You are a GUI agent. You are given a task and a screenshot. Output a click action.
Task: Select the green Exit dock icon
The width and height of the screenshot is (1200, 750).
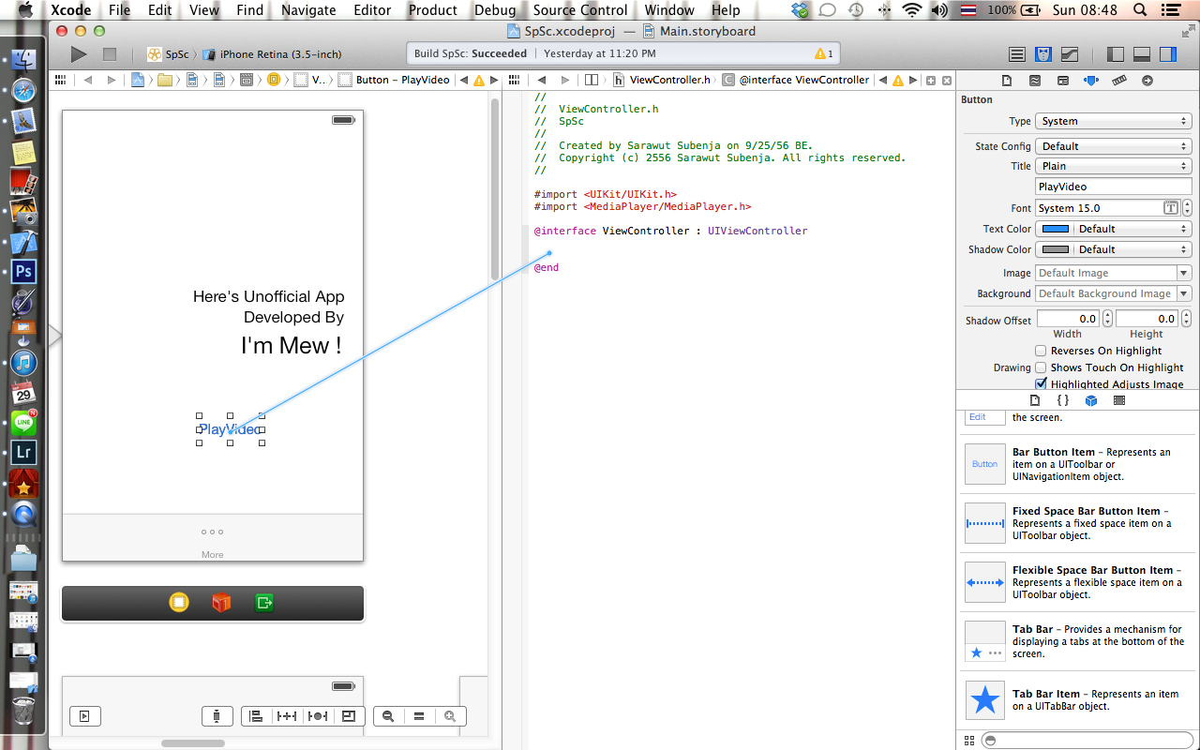coord(264,603)
